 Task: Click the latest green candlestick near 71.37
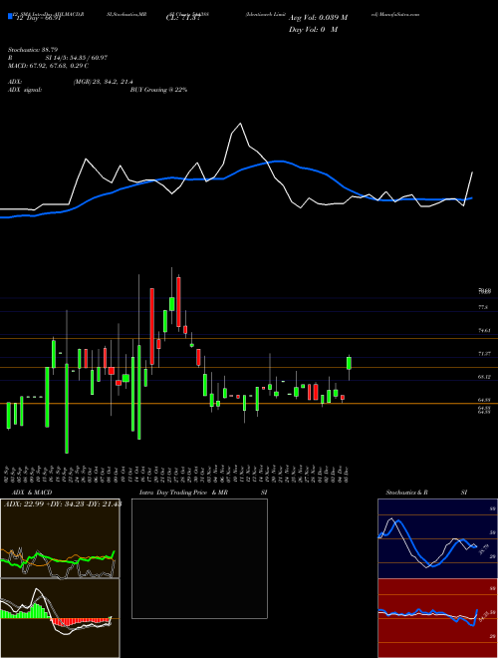point(349,363)
